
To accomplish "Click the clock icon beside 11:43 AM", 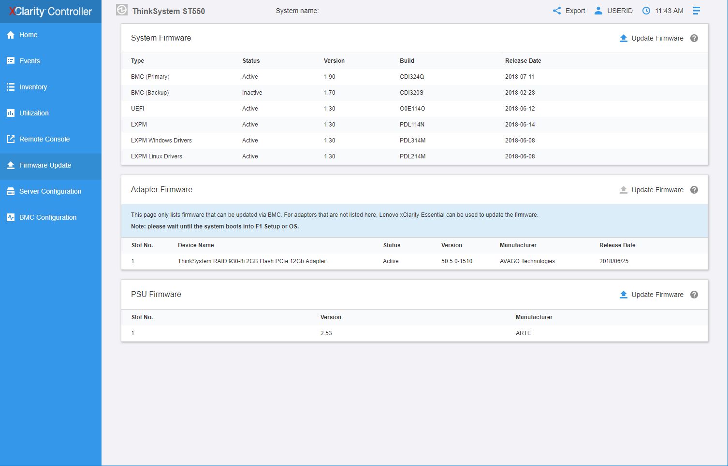I will pos(646,11).
